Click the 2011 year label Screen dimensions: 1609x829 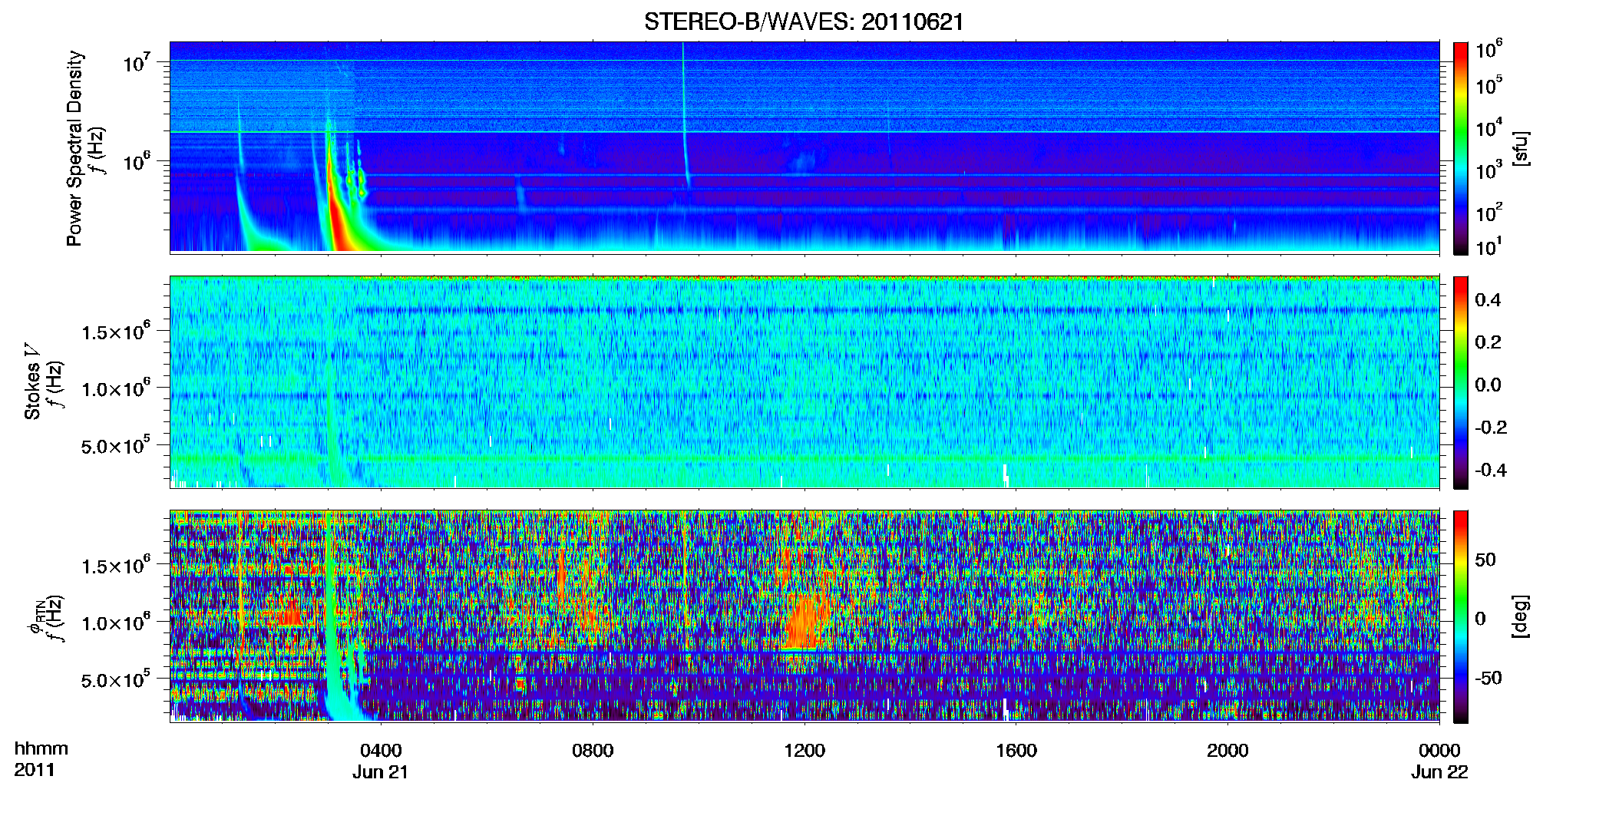[x=35, y=770]
